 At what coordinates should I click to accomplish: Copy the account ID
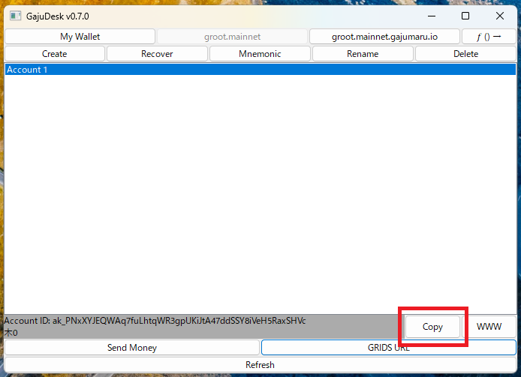(x=432, y=327)
